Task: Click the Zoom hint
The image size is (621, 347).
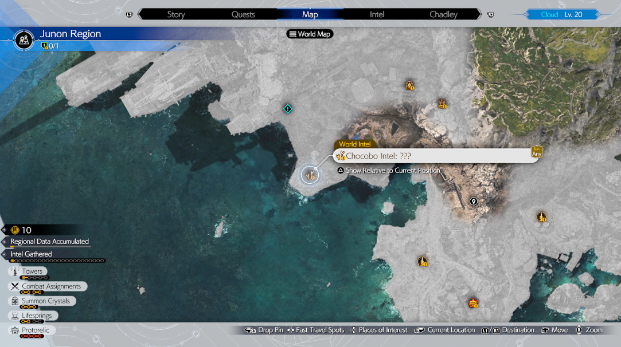Action: tap(589, 330)
